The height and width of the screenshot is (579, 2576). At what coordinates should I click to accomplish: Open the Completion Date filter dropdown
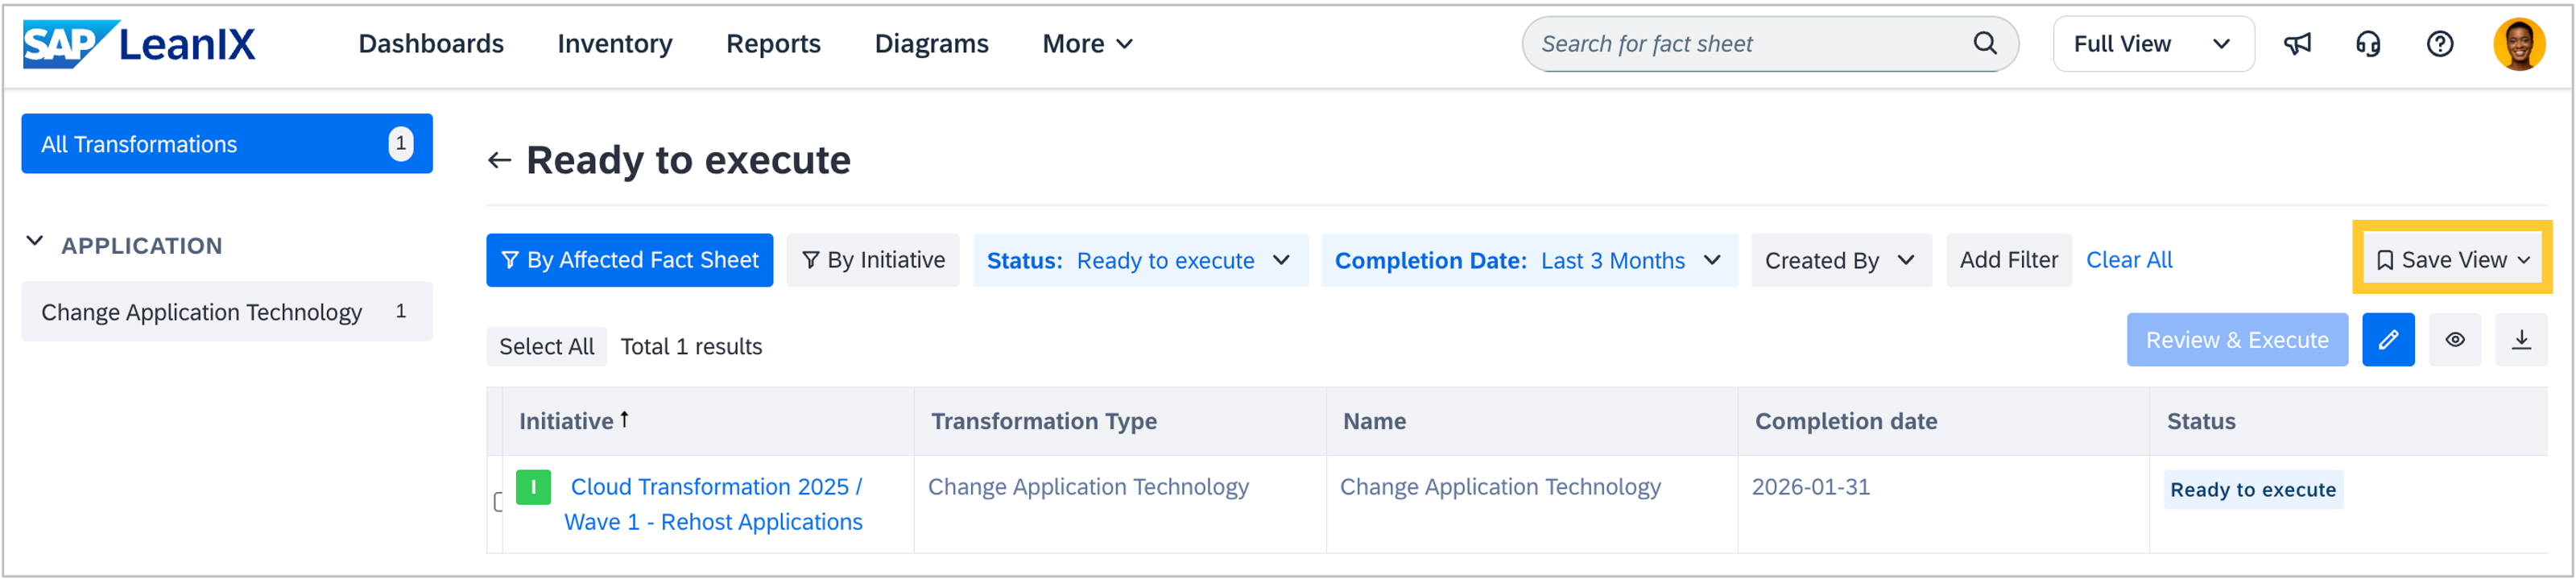[x=1528, y=261]
